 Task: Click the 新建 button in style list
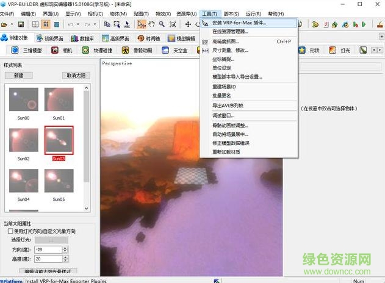(19, 76)
